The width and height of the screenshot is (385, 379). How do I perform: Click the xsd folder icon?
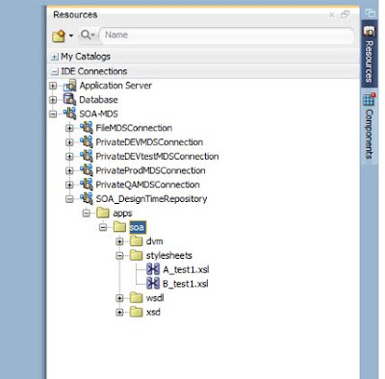click(x=136, y=312)
